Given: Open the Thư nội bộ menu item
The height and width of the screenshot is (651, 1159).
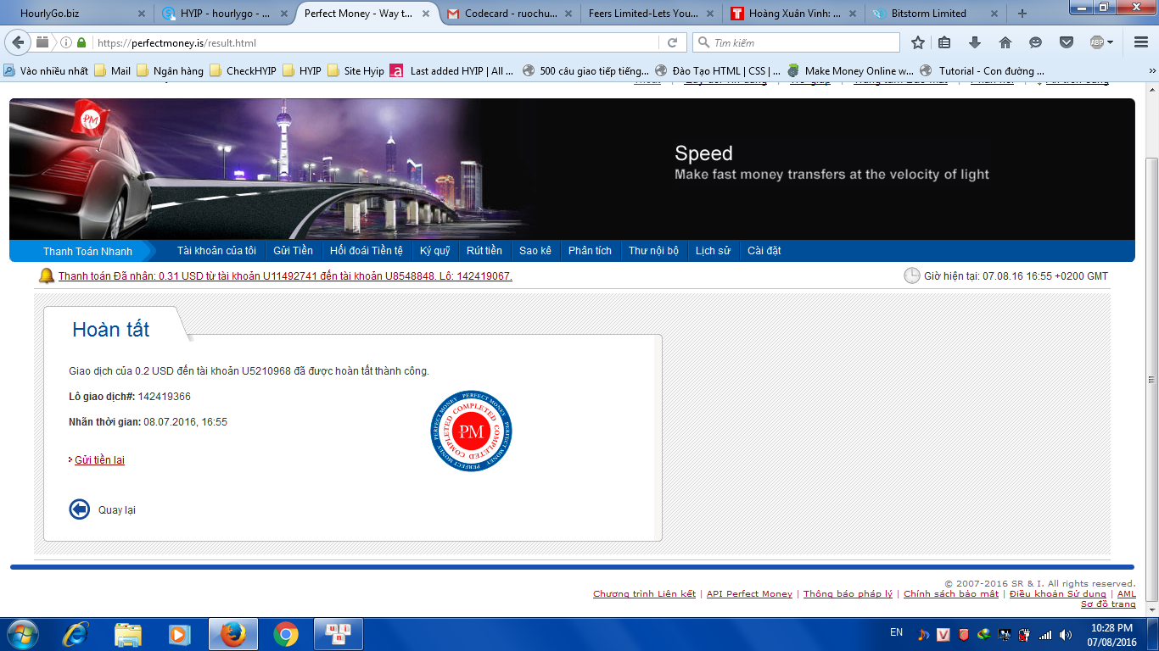Looking at the screenshot, I should click(x=653, y=251).
